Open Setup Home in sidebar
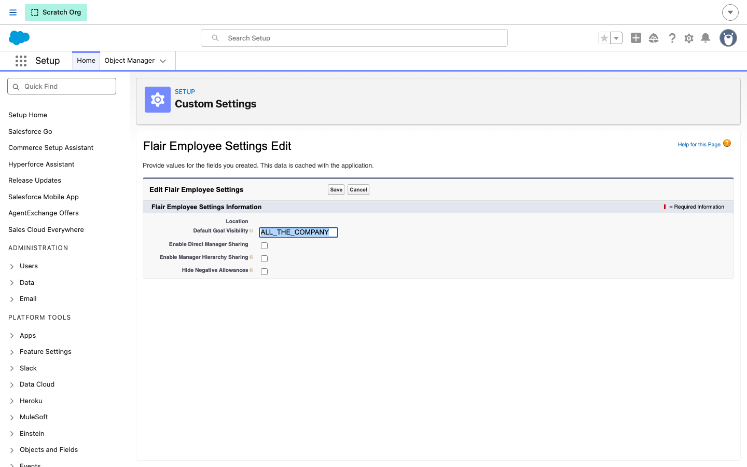The width and height of the screenshot is (747, 467). pyautogui.click(x=27, y=115)
